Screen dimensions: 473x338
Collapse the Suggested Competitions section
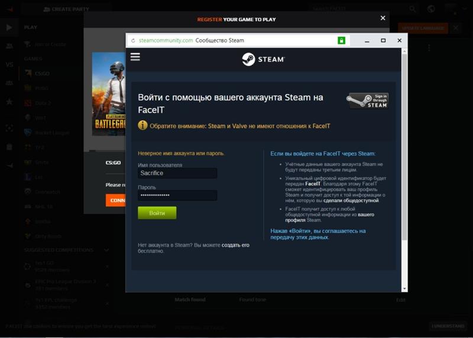click(106, 250)
